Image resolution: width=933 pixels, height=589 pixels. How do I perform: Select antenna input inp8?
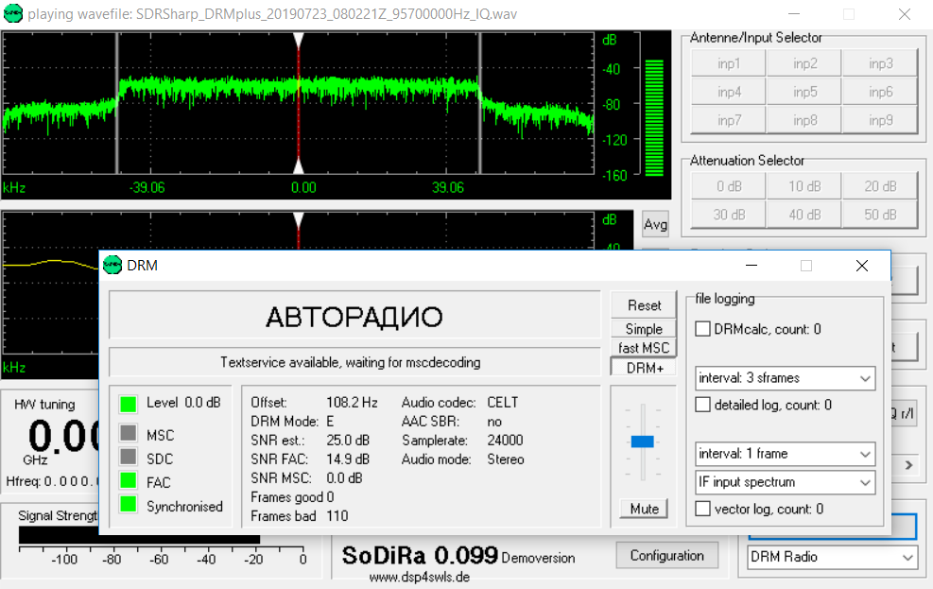pyautogui.click(x=804, y=121)
